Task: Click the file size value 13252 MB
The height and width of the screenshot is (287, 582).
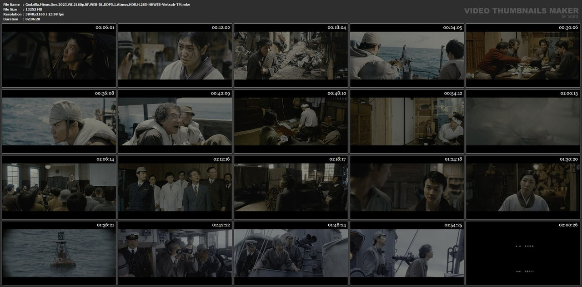Action: [x=34, y=9]
